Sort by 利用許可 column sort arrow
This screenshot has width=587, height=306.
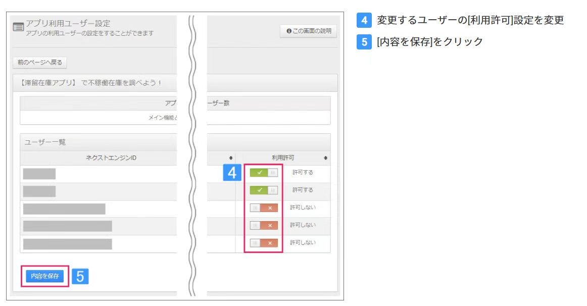point(325,158)
